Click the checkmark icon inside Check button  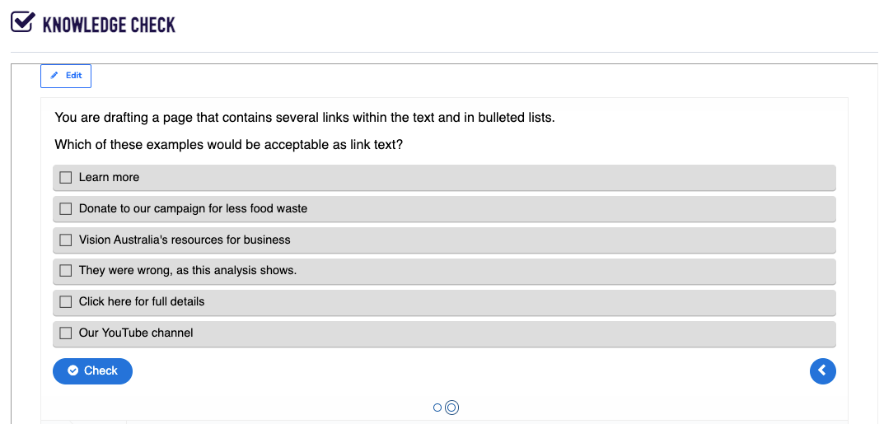coord(72,370)
